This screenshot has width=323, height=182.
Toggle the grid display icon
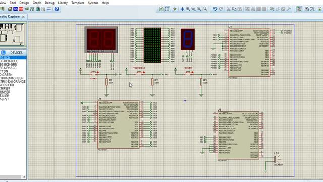coord(167,9)
